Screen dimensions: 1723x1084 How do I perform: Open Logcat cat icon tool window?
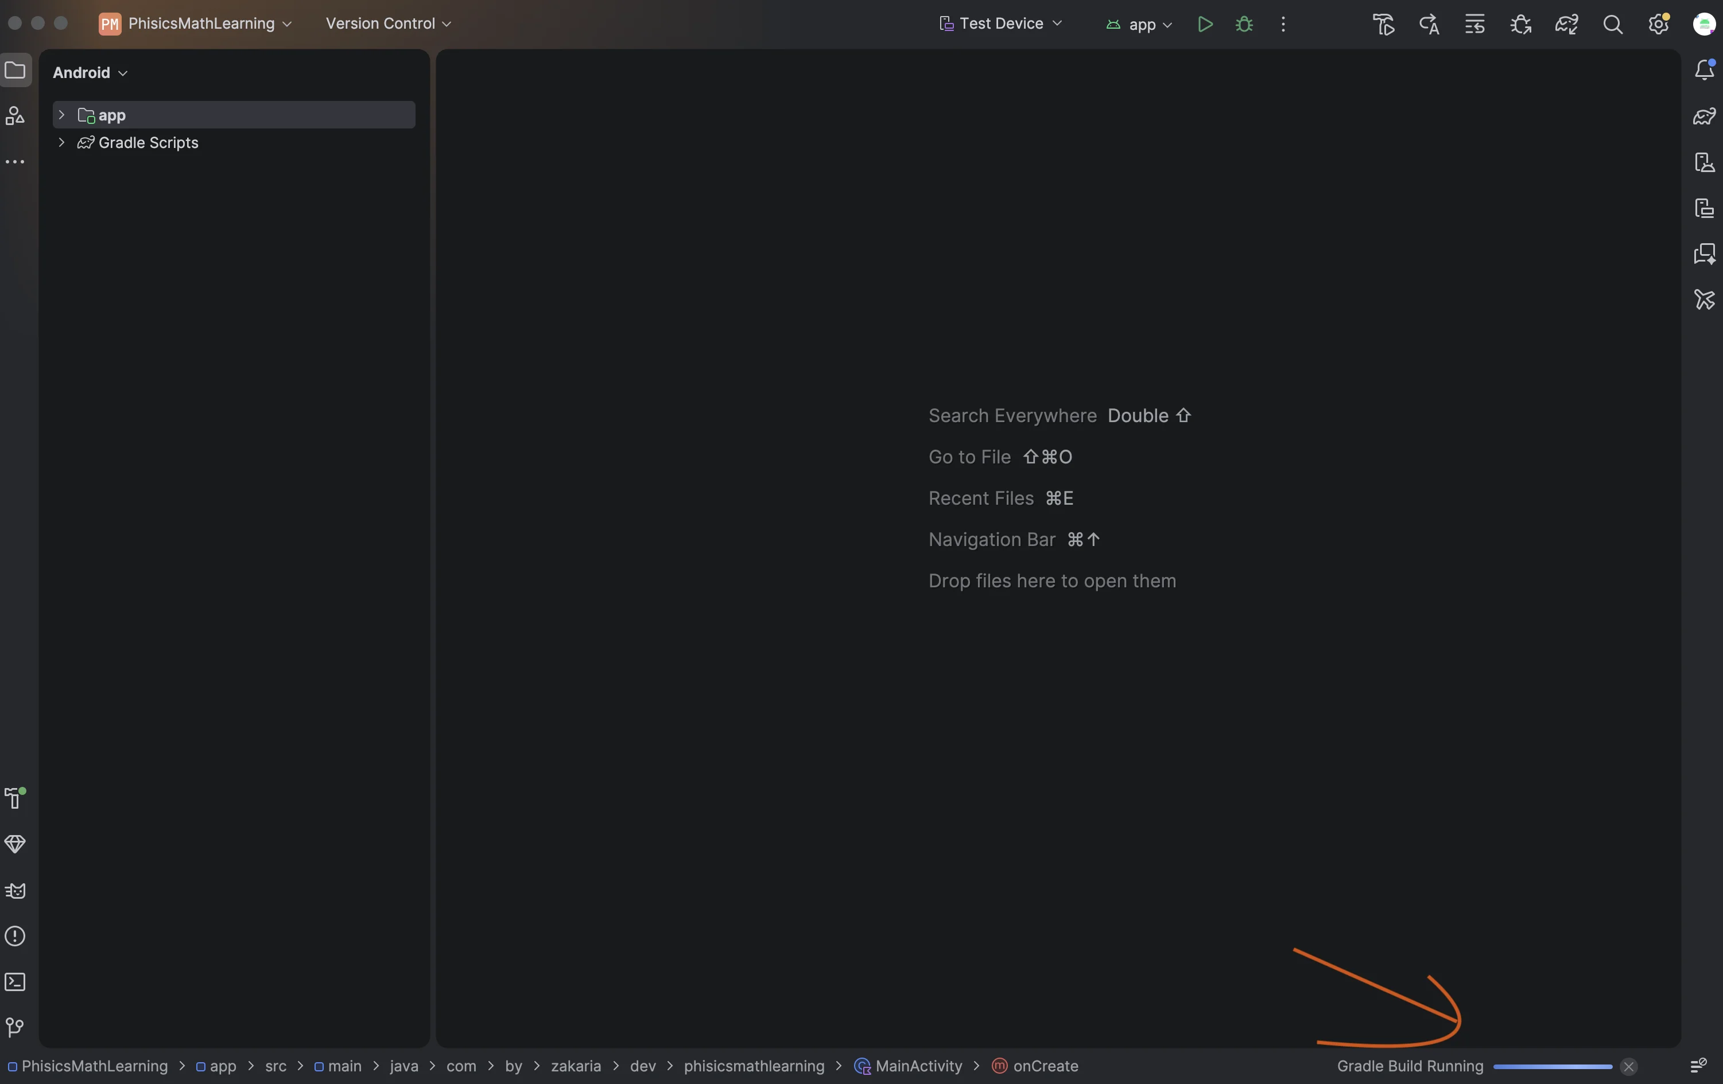pyautogui.click(x=15, y=891)
